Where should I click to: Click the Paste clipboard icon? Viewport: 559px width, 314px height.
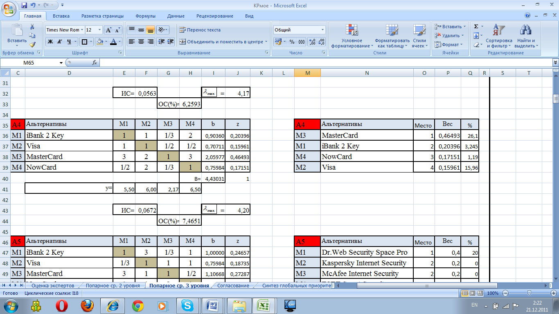pyautogui.click(x=17, y=31)
